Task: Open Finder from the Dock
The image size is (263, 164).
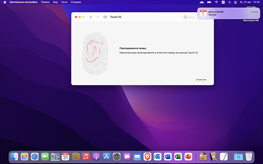Action: [x=14, y=157]
